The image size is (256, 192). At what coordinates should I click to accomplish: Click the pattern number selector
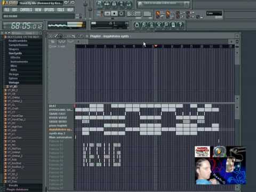147,13
